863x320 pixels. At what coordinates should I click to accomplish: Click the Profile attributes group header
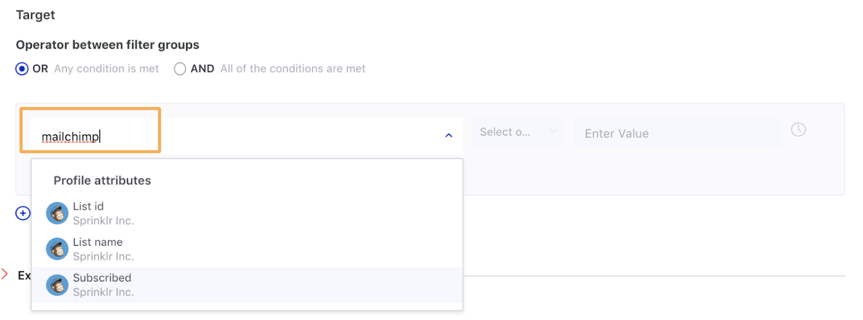pos(102,180)
